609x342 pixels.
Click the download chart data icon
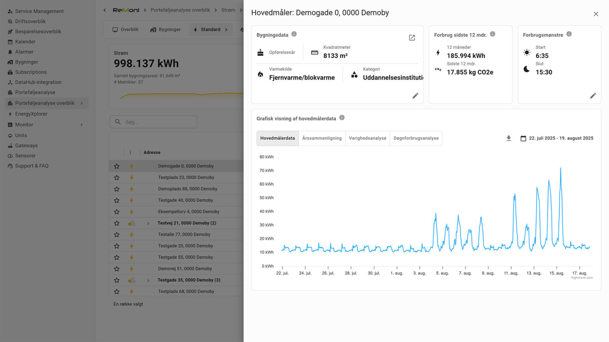tap(509, 138)
